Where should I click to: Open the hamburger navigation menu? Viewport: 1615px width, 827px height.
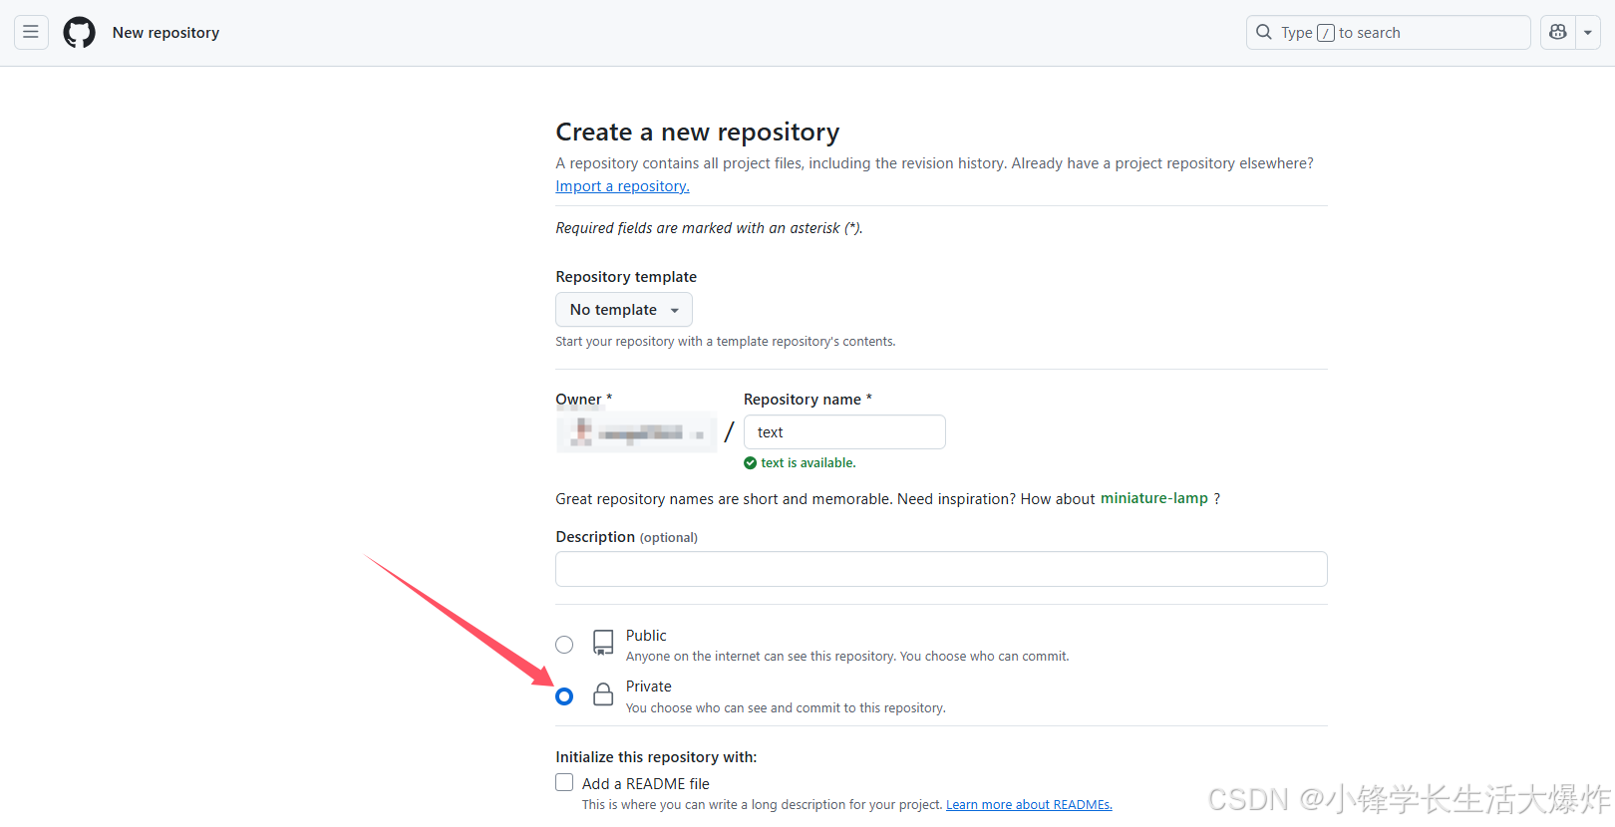(x=31, y=32)
